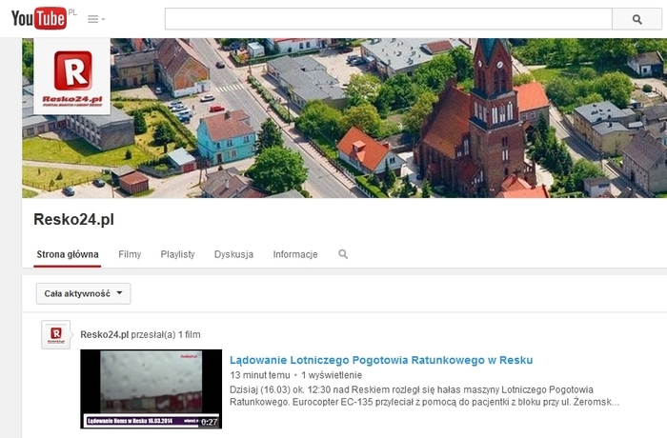
Task: Click the YouTube logo
Action: (39, 18)
